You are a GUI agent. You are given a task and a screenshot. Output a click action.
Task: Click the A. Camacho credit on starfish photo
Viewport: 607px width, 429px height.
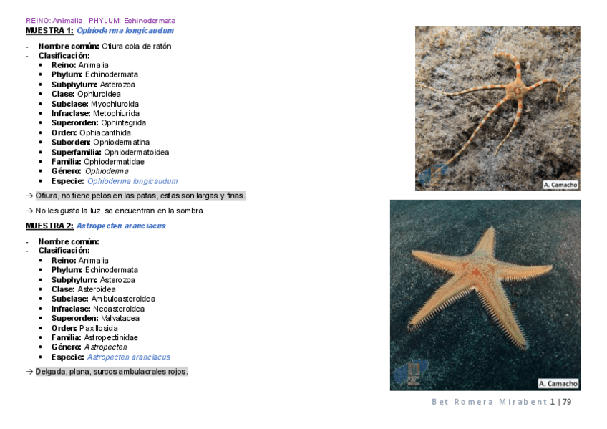(558, 383)
